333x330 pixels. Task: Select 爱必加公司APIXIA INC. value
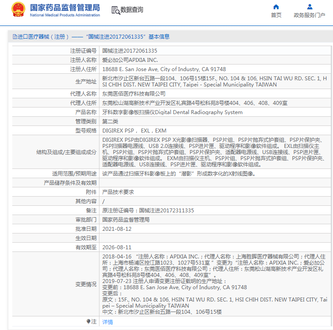tap(130, 60)
